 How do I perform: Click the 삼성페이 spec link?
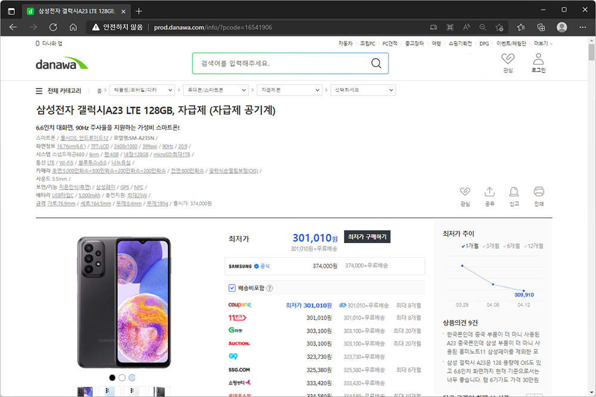pos(105,187)
